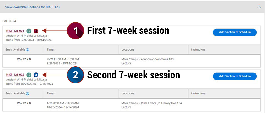The image size is (265, 113).
Task: Click Seats Available info icon for HIST-121-902
Action: pos(27,94)
